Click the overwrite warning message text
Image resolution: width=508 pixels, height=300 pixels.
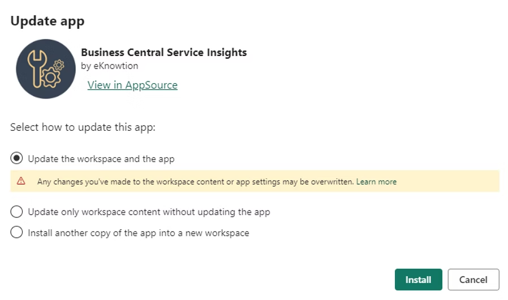pos(195,182)
